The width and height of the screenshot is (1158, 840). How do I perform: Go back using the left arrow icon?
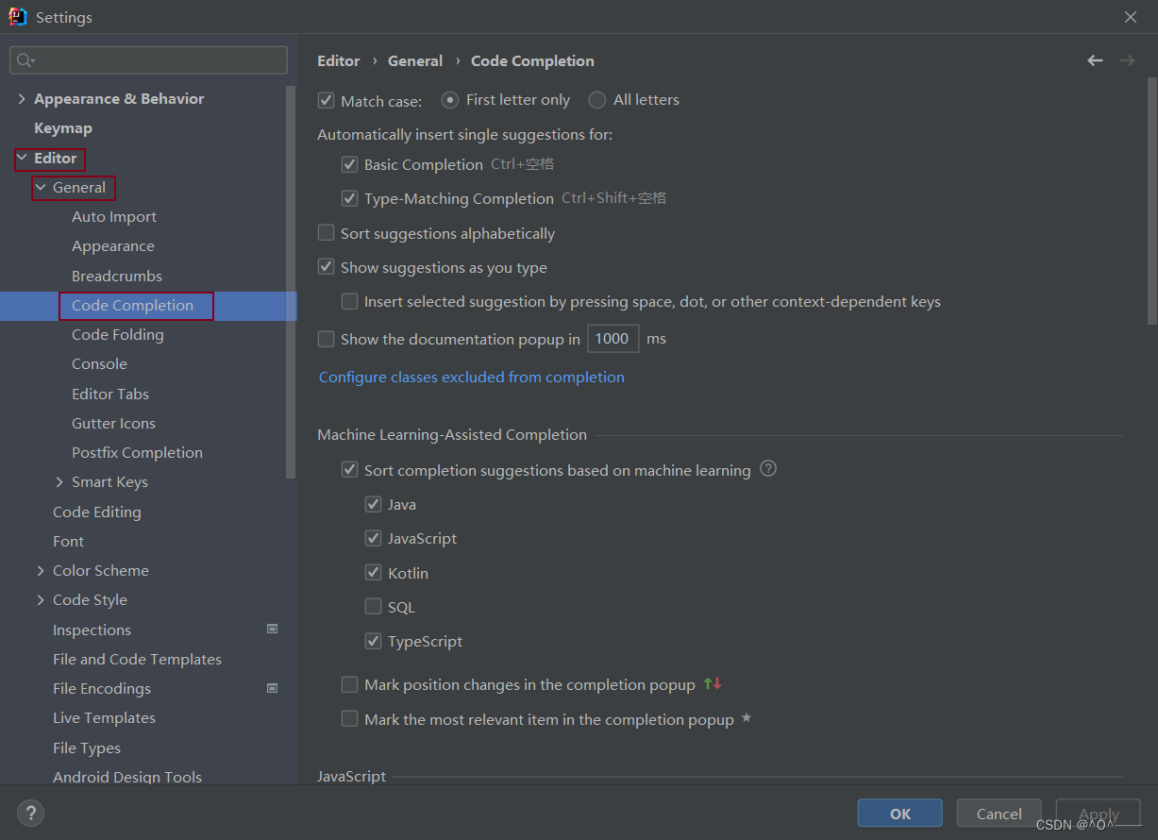1095,60
